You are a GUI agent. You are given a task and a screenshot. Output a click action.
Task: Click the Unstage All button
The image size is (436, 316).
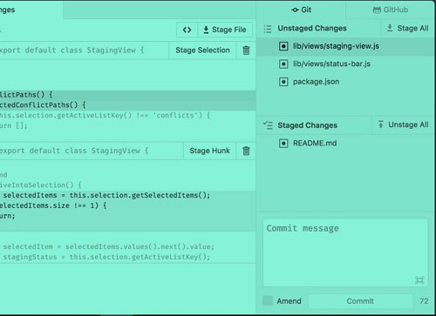403,124
